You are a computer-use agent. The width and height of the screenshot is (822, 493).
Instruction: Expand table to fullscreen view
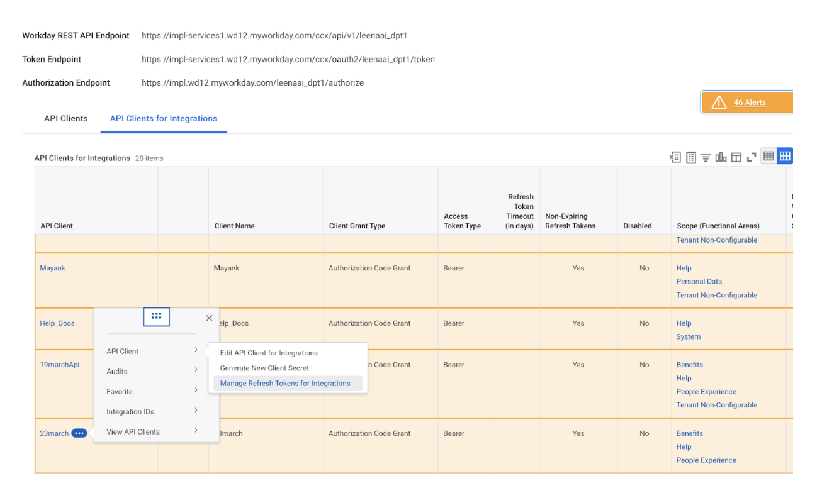click(x=751, y=157)
